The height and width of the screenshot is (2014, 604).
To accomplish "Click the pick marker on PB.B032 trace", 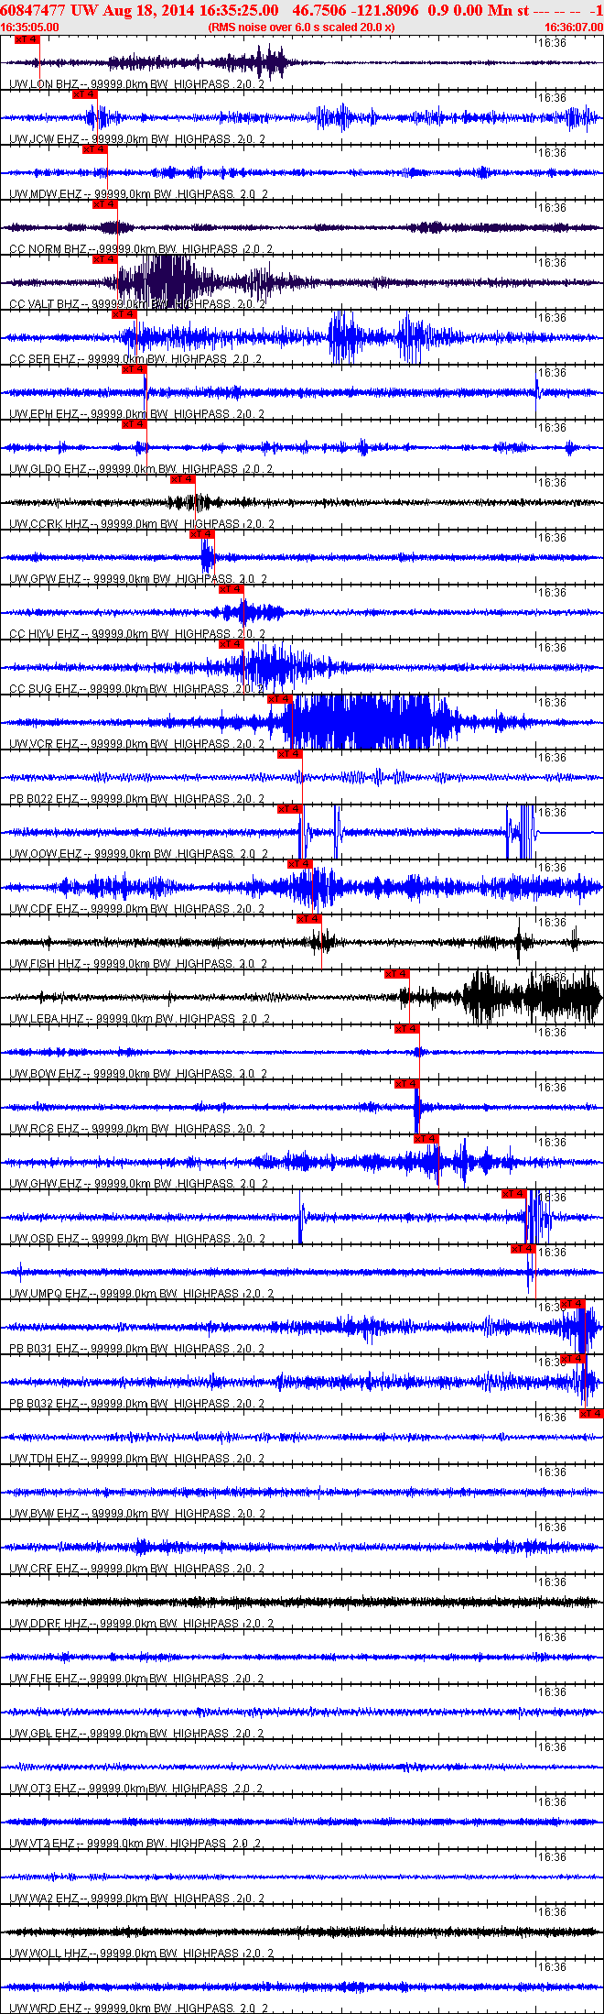I will click(572, 1359).
